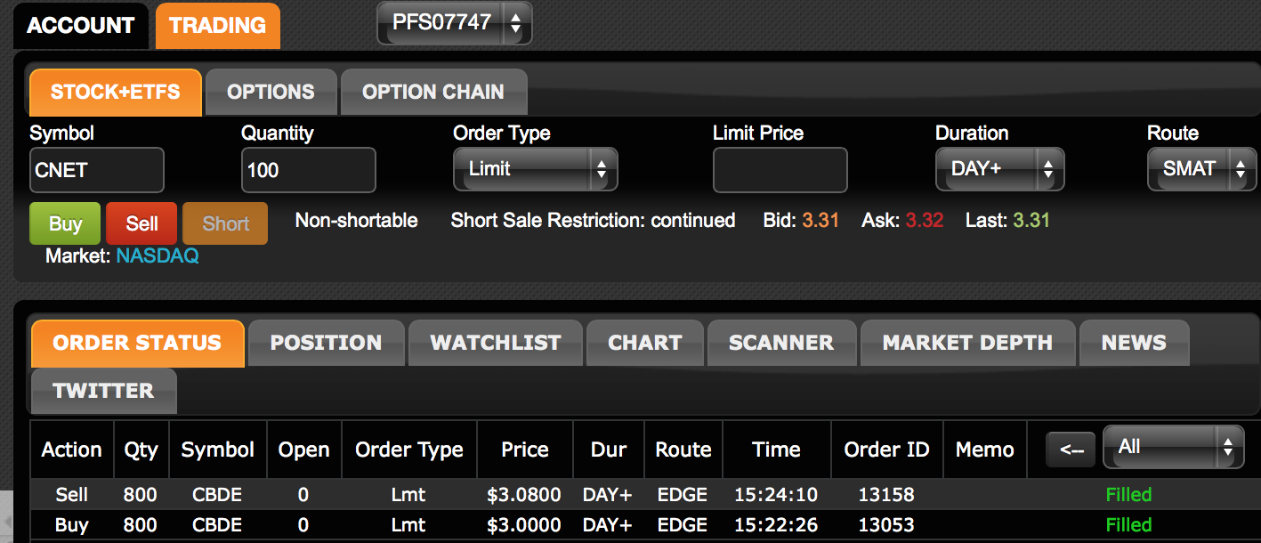
Task: Switch to the OPTION CHAIN tab
Action: pos(433,92)
